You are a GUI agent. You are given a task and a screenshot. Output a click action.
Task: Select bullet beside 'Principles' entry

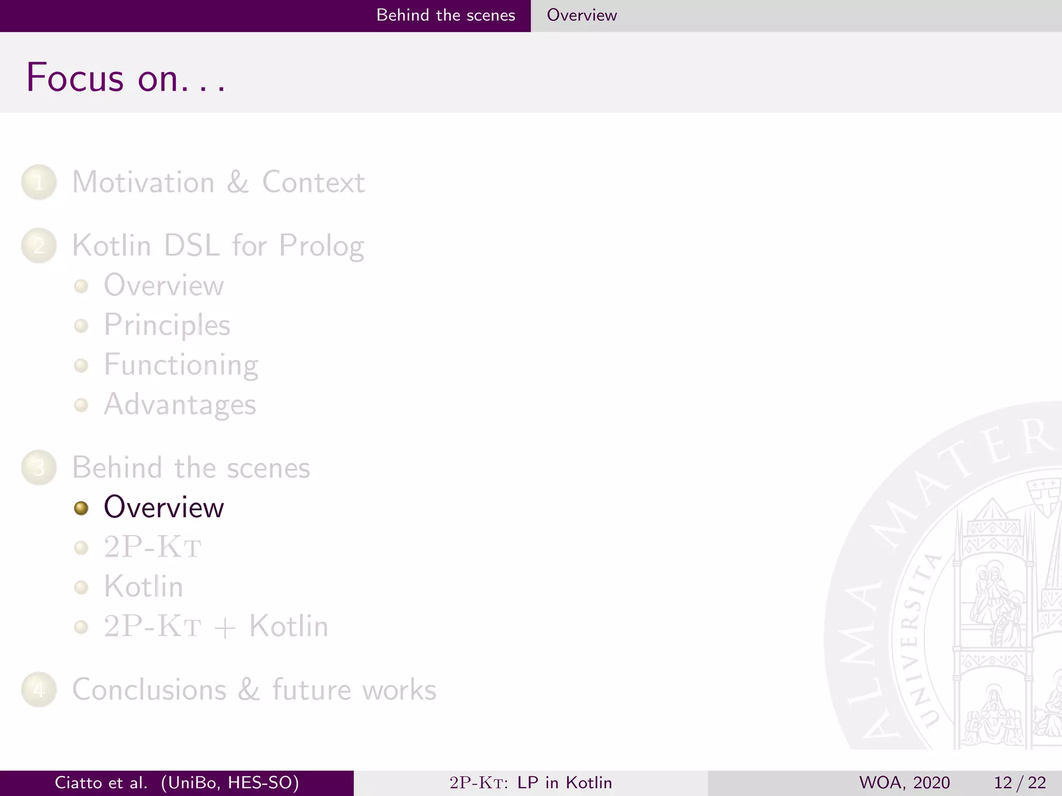tap(81, 325)
